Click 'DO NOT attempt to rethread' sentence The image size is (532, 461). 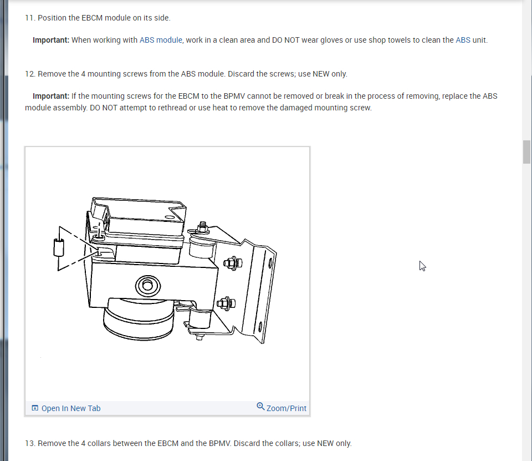231,108
